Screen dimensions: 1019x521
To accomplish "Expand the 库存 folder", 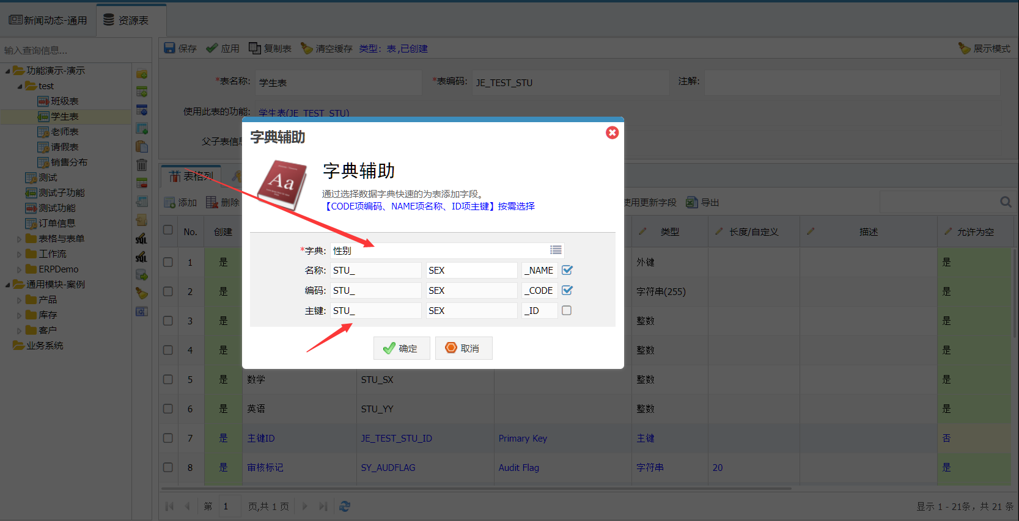I will point(20,315).
